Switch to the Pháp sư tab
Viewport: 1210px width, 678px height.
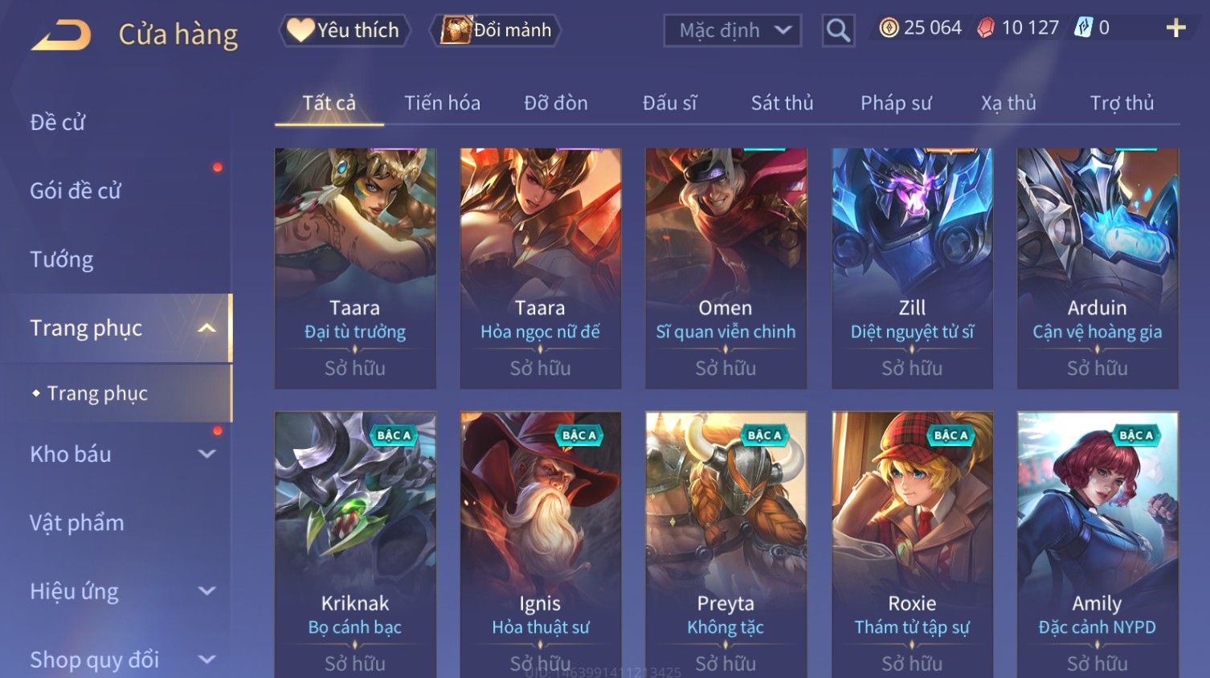coord(896,103)
